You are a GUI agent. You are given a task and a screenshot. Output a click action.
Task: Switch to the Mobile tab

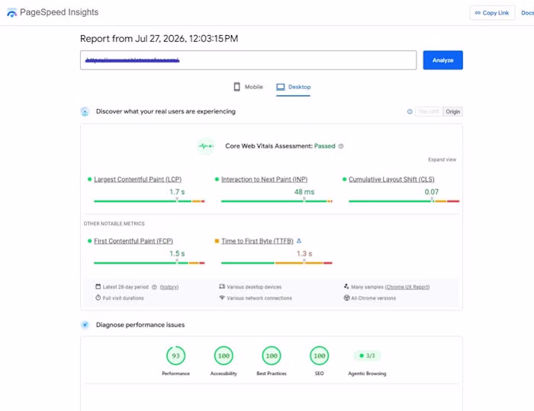(248, 87)
